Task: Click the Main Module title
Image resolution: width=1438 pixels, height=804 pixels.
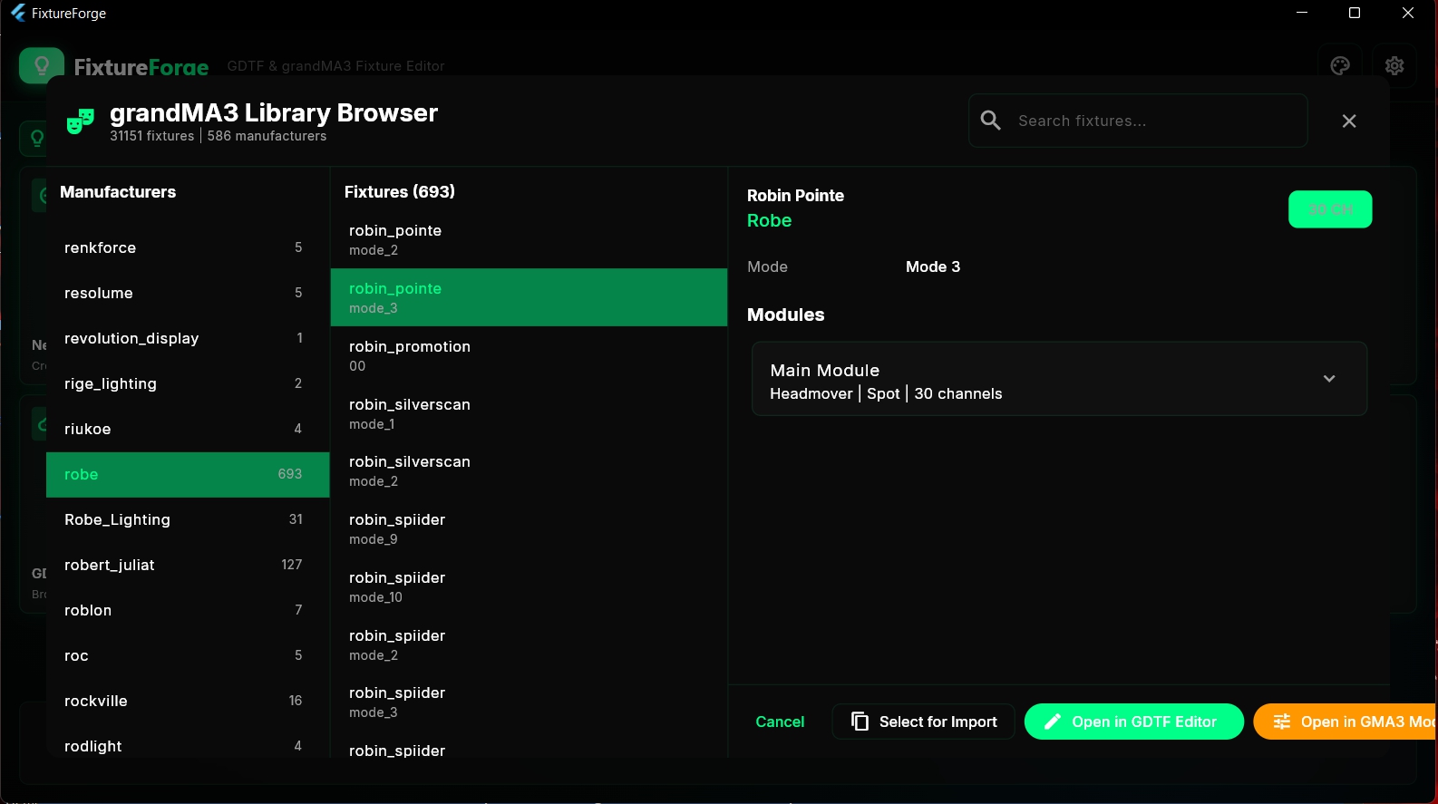Action: click(x=824, y=370)
